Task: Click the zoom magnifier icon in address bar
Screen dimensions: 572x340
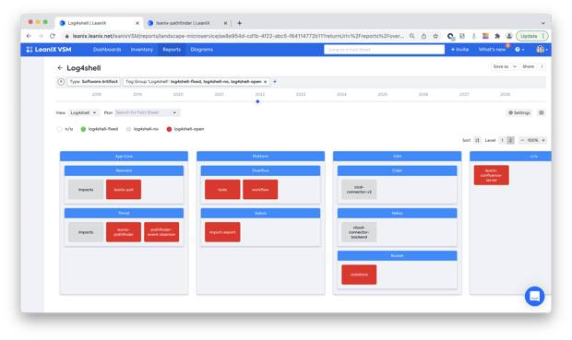Action: pos(411,36)
